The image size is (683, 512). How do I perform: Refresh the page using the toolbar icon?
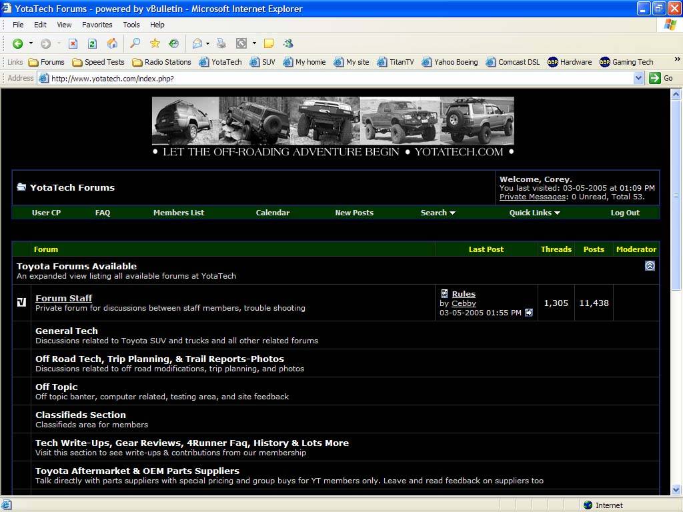[92, 43]
